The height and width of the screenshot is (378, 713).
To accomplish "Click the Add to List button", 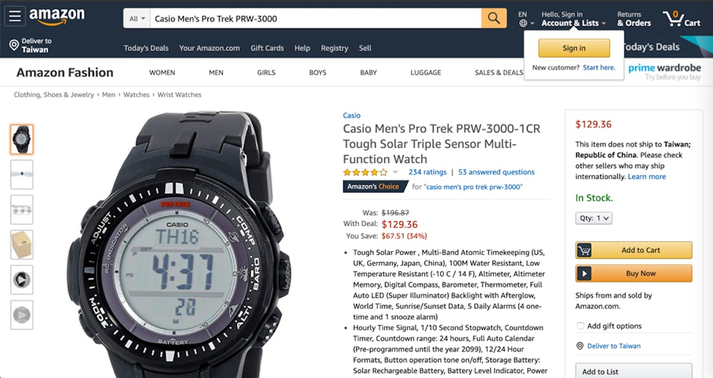I will pyautogui.click(x=633, y=371).
